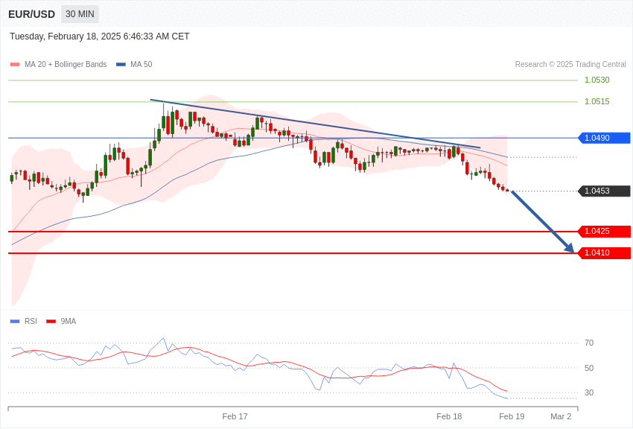The width and height of the screenshot is (633, 429).
Task: Click the blue 1.0490 pivot price tag
Action: click(x=604, y=138)
